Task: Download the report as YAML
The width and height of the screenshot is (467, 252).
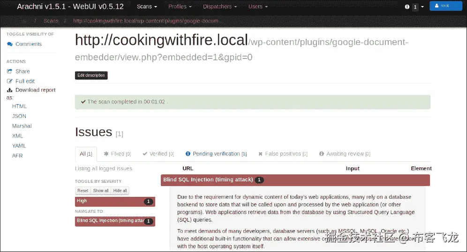Action: [x=19, y=146]
